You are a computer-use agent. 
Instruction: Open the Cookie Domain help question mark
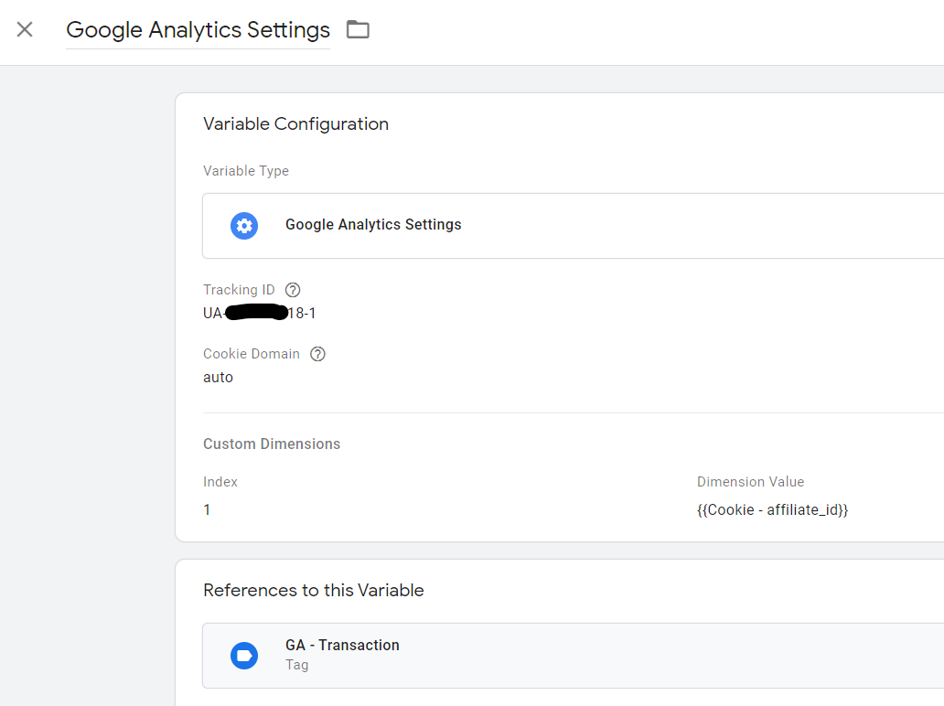(317, 354)
